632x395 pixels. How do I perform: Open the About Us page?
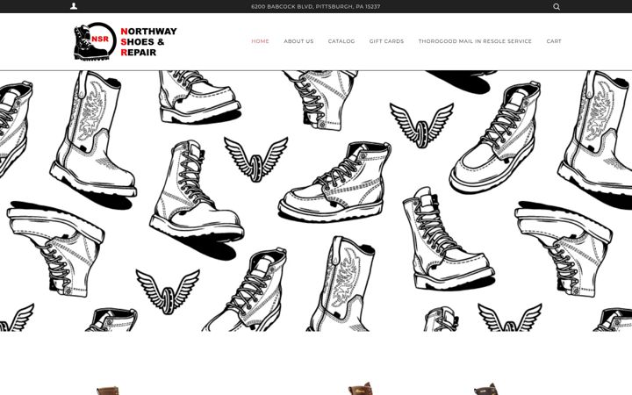[298, 41]
